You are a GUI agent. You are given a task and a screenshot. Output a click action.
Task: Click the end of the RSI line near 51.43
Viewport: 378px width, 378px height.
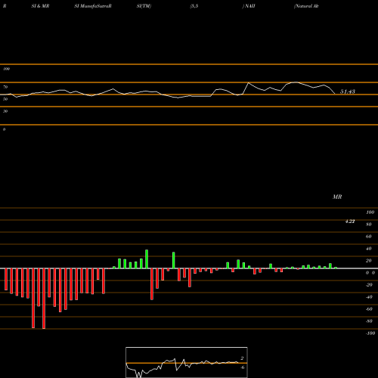[x=335, y=94]
